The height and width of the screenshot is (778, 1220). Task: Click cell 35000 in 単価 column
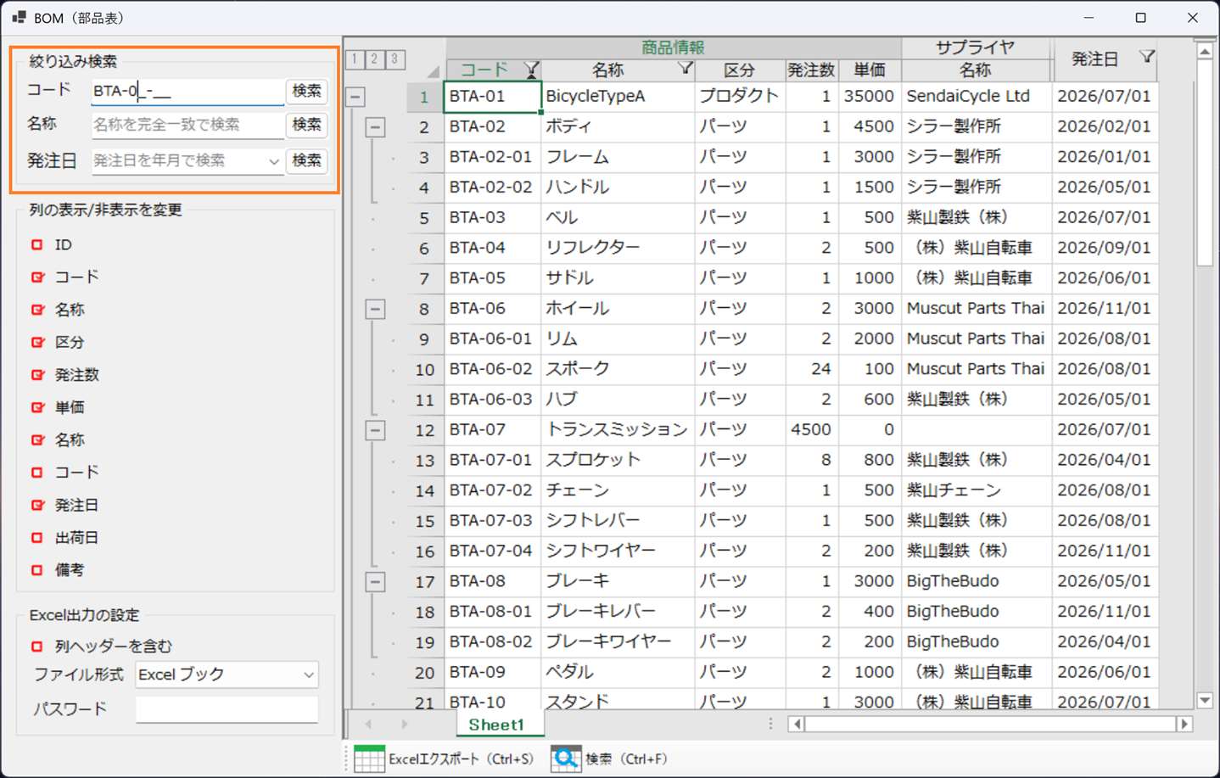pyautogui.click(x=869, y=96)
